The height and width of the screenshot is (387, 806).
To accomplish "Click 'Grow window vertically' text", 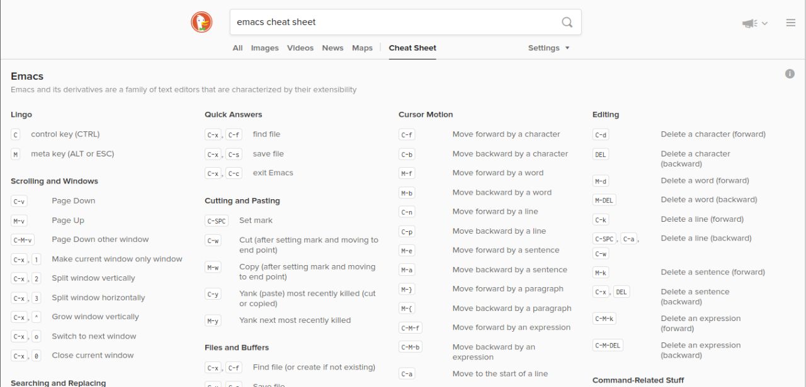I will tap(95, 316).
